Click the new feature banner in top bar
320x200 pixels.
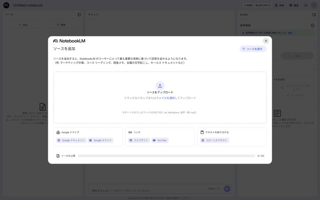[x=257, y=5]
